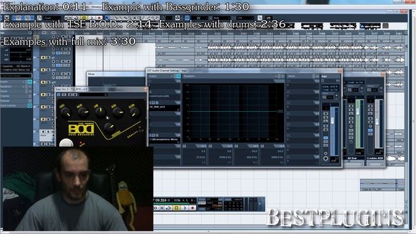Click the Play button in transport bar

(x=185, y=208)
